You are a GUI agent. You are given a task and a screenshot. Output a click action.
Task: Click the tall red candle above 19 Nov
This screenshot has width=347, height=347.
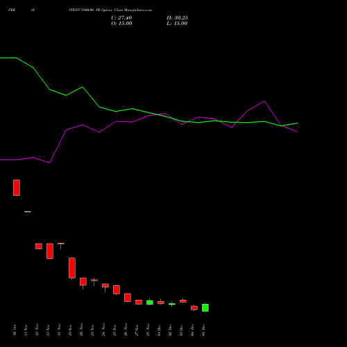coord(72,268)
